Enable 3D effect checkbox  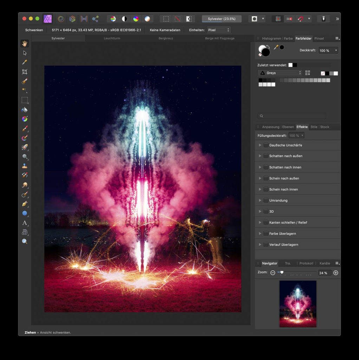(266, 211)
